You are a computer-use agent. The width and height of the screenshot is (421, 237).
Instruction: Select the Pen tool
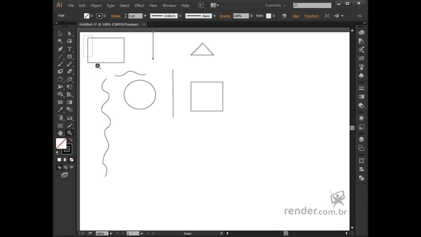point(60,49)
